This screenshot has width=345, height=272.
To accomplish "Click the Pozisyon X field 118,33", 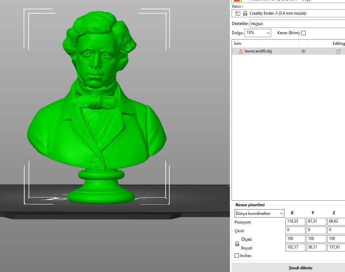I will pos(295,222).
